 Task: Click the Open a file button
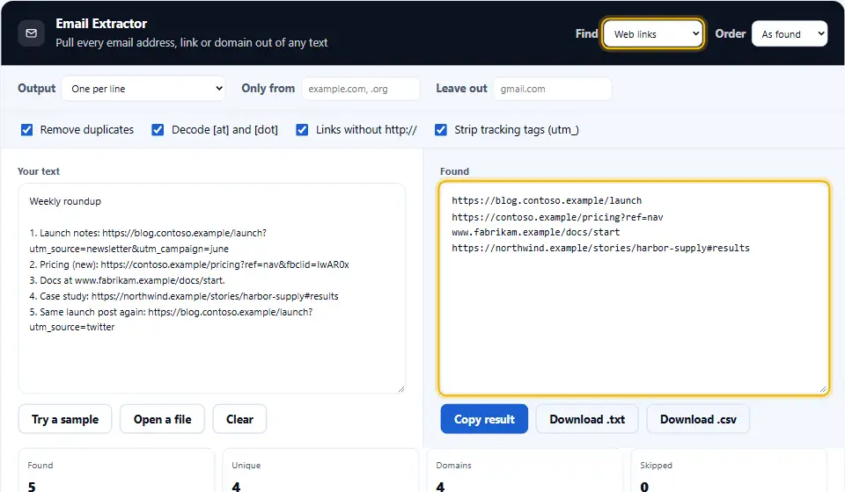162,419
